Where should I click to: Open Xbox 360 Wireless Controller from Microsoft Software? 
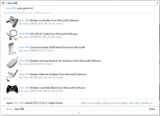(x=49, y=20)
